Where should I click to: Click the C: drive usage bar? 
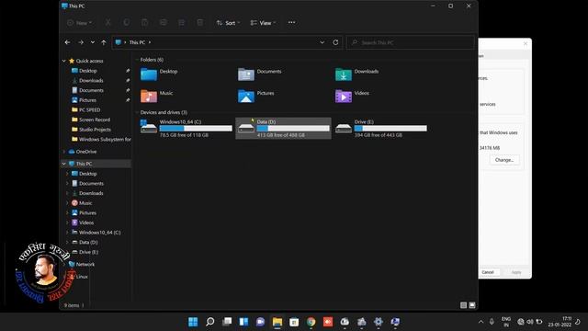196,129
